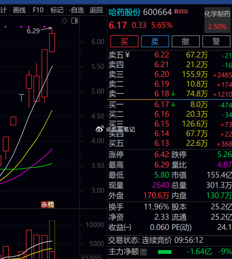Image resolution: width=232 pixels, height=259 pixels.
Task: Click the 6.29 high price label on chart
Action: tap(33, 31)
